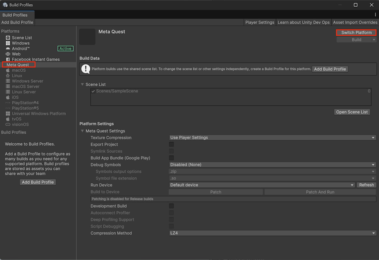The height and width of the screenshot is (260, 379).
Task: Click the Universal Windows Platform icon
Action: pyautogui.click(x=8, y=114)
